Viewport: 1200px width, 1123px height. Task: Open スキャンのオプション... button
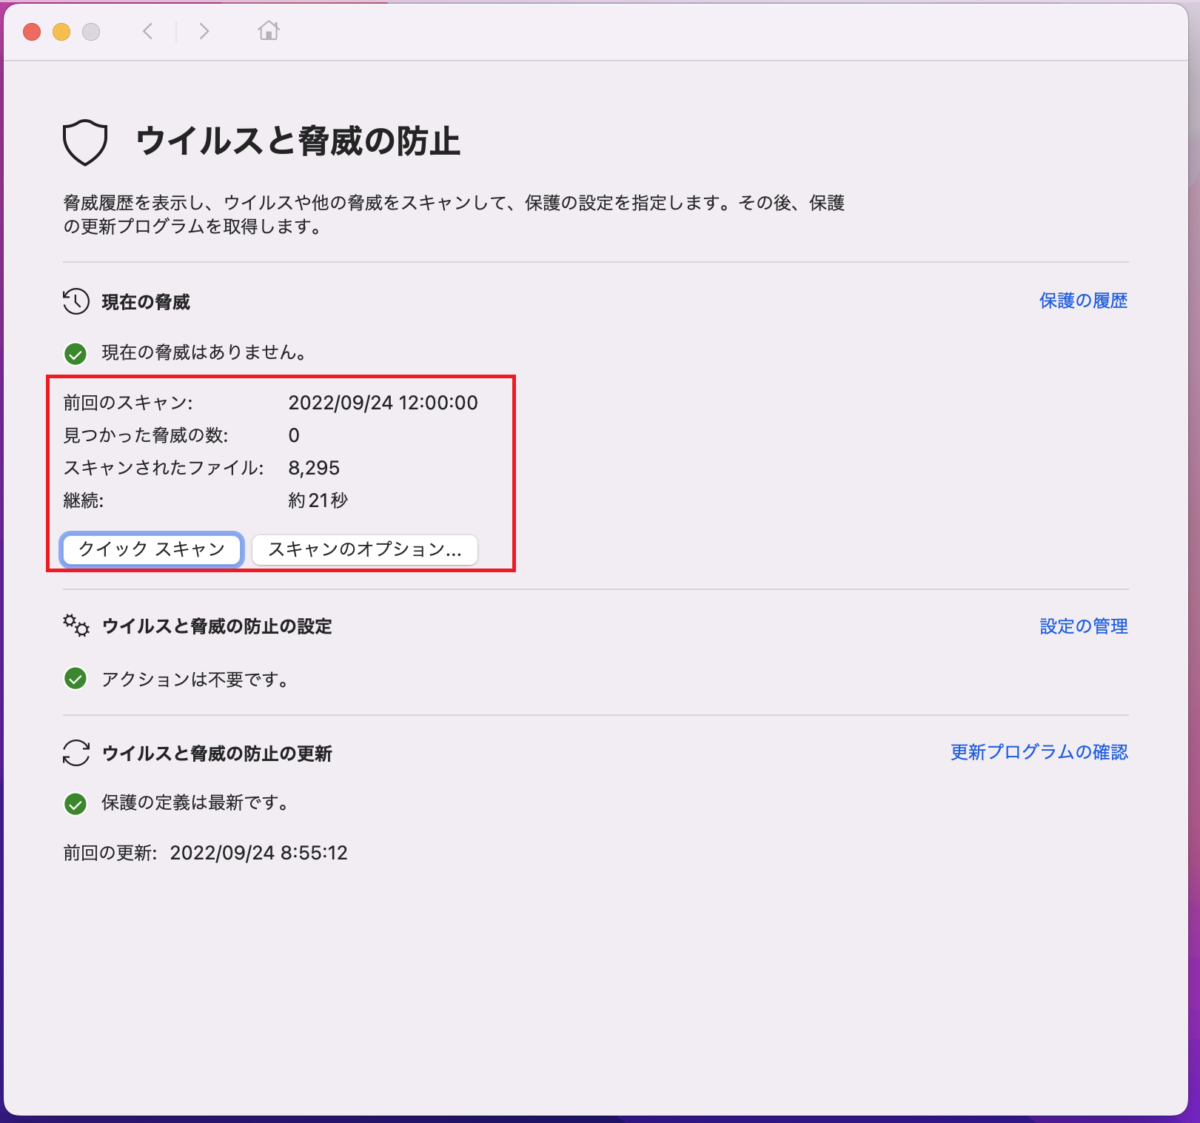(x=364, y=549)
